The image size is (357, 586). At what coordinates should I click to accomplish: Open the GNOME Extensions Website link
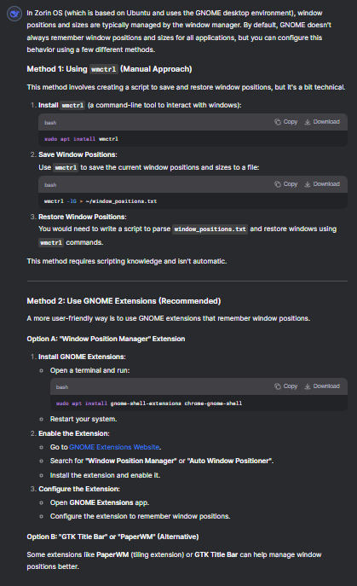tap(114, 447)
